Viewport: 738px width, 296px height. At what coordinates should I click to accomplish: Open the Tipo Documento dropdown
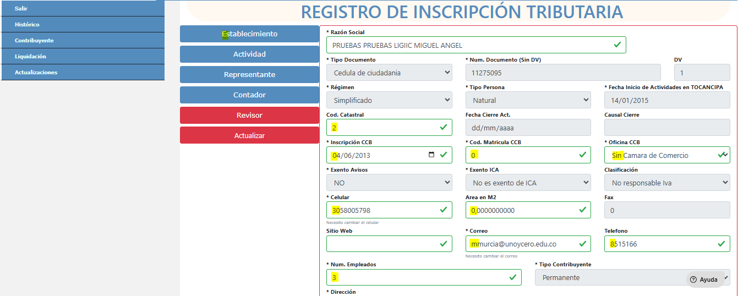pos(389,73)
